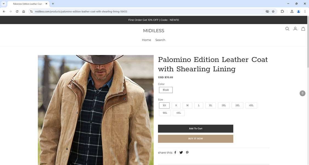Go to the Home menu link
Image resolution: width=309 pixels, height=165 pixels.
[146, 40]
